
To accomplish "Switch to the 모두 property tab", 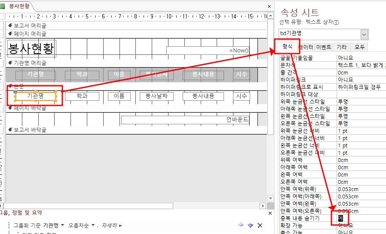I will click(x=359, y=47).
